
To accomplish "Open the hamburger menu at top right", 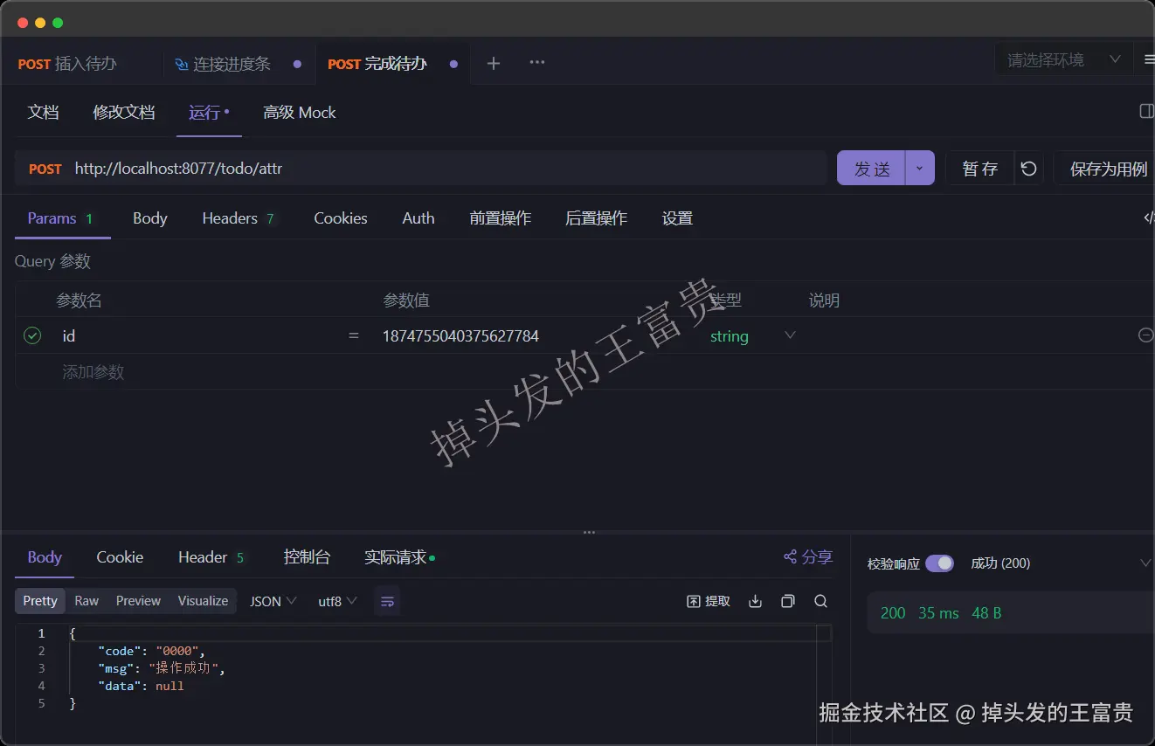I will point(1148,59).
